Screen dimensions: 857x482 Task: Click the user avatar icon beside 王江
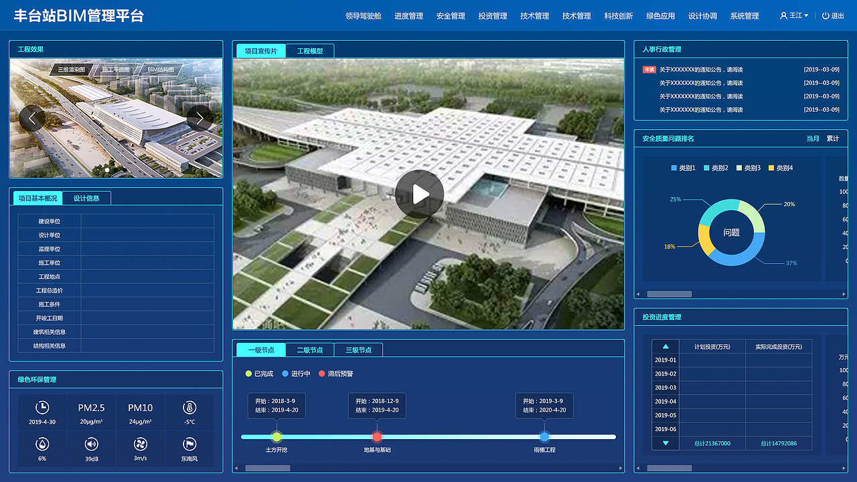[x=783, y=15]
